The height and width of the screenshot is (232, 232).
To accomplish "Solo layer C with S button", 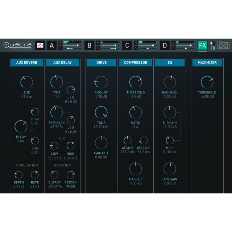I will tap(136, 48).
